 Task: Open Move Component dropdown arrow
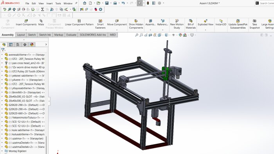tap(117, 30)
